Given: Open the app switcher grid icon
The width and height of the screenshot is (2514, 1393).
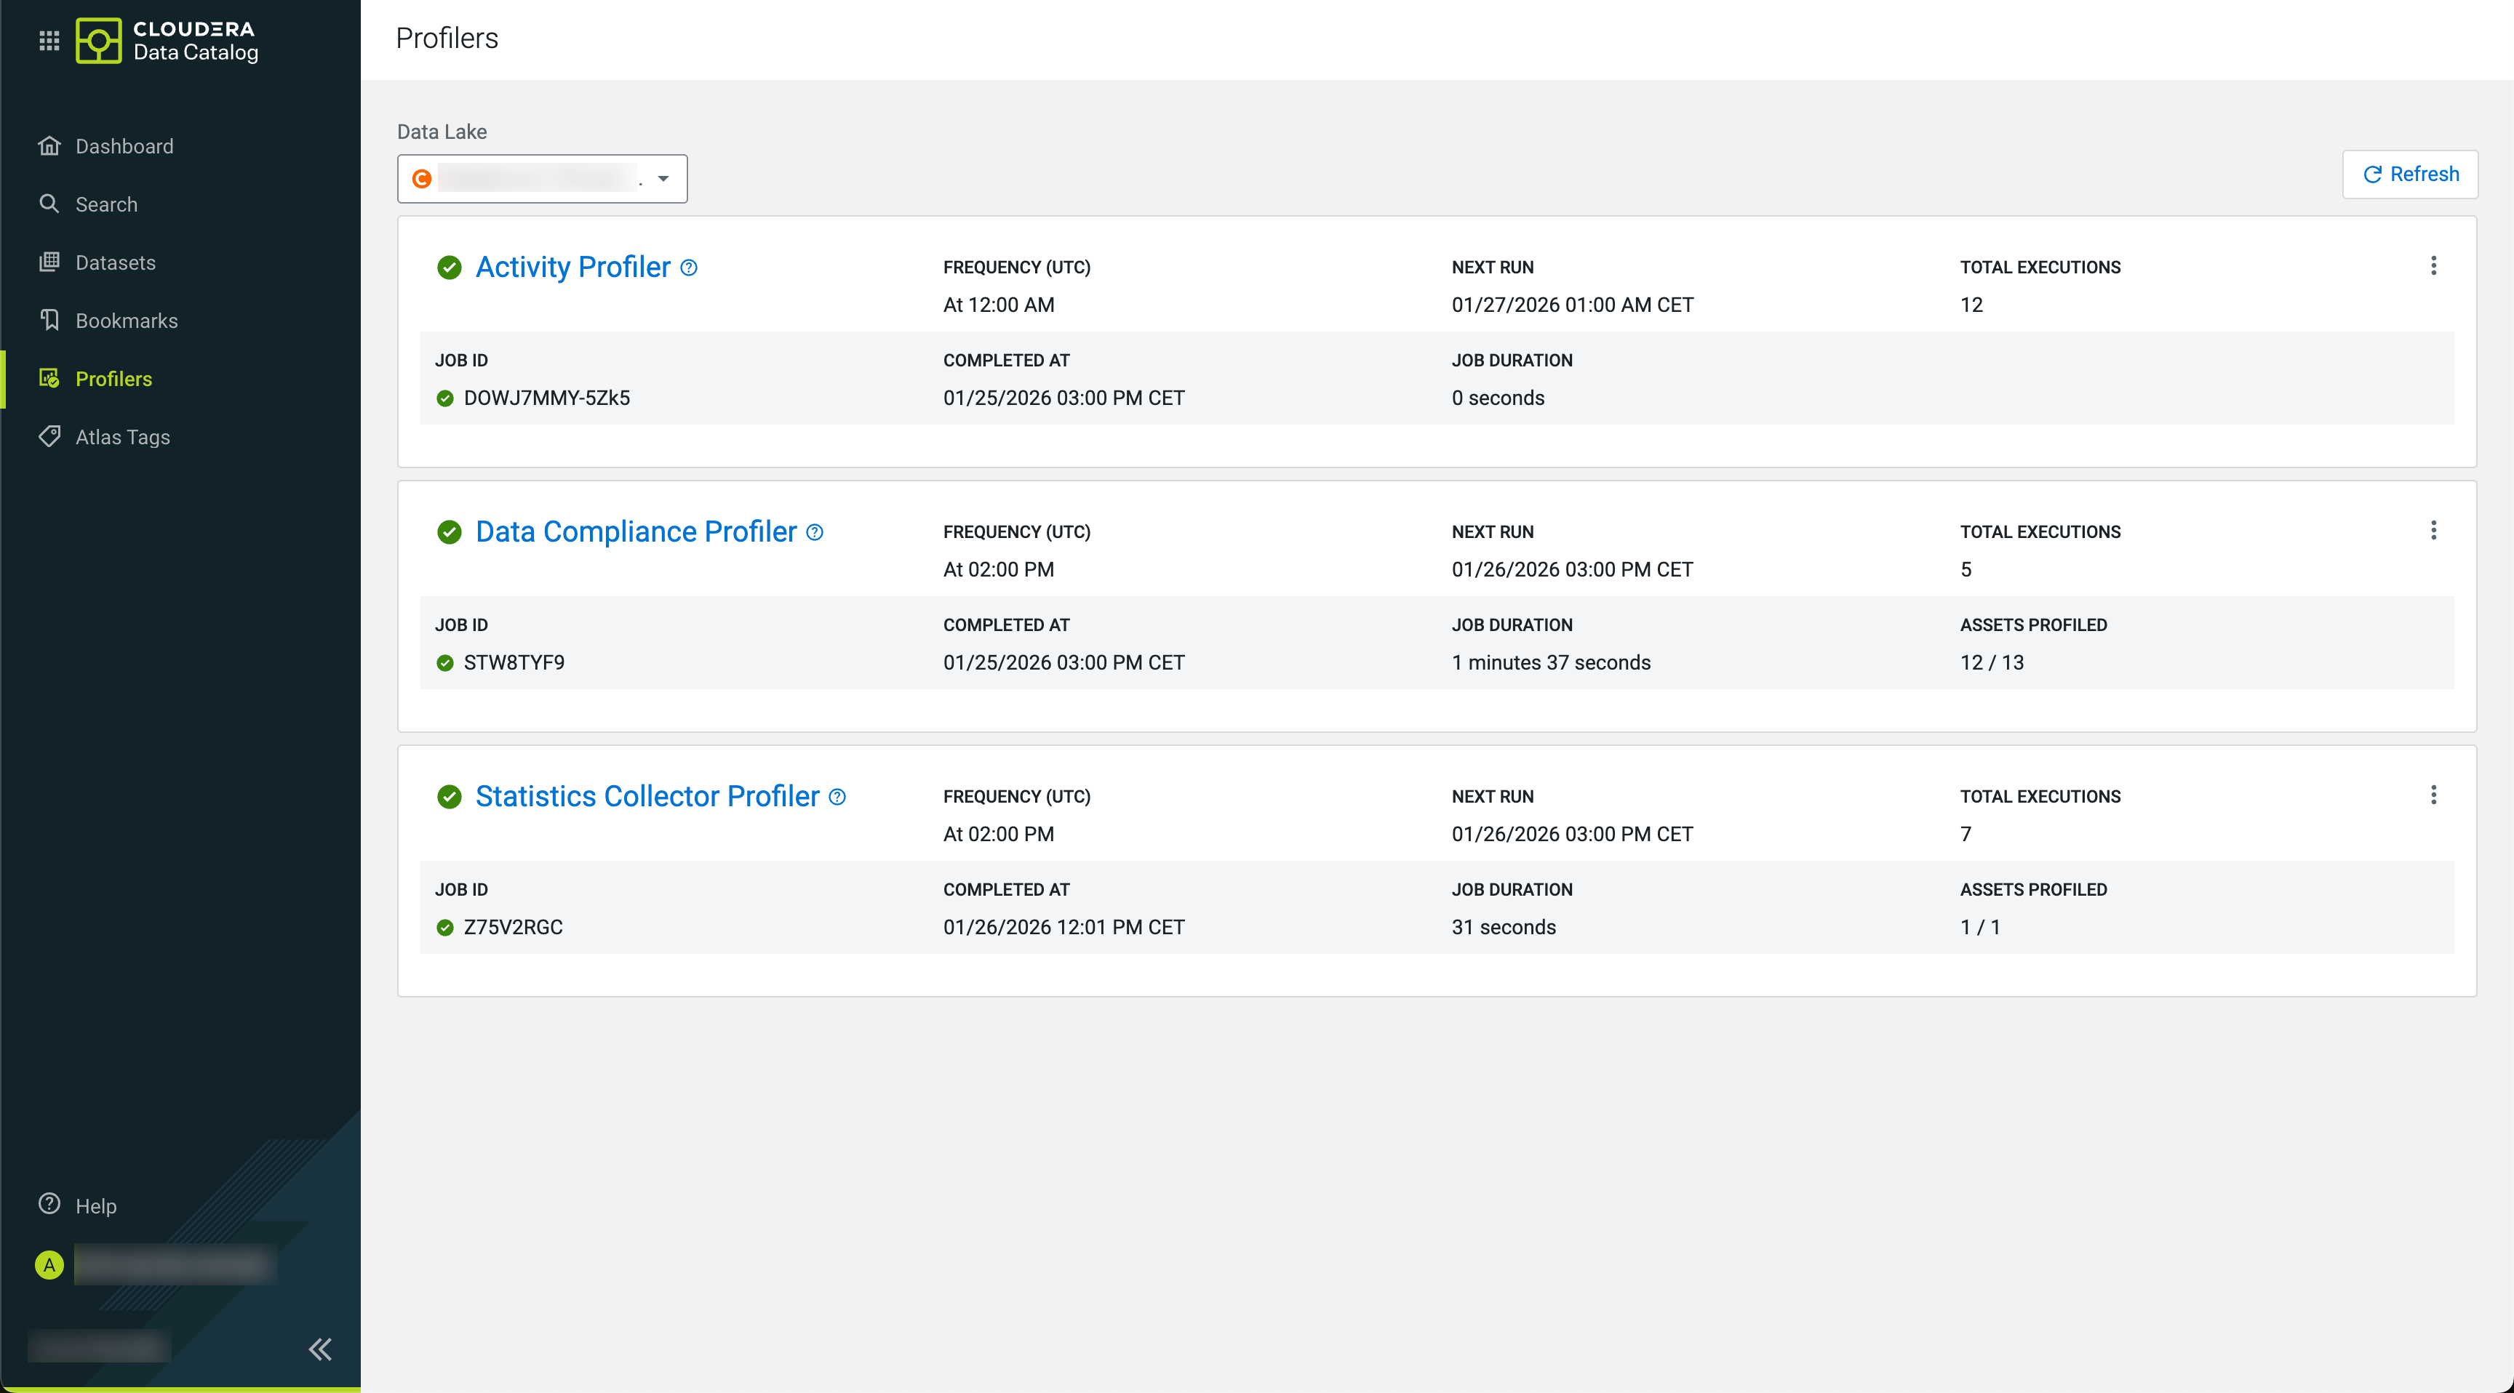Looking at the screenshot, I should click(x=49, y=41).
